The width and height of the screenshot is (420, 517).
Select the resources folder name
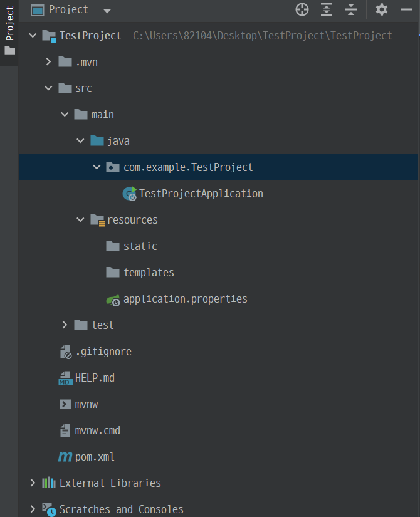point(132,220)
